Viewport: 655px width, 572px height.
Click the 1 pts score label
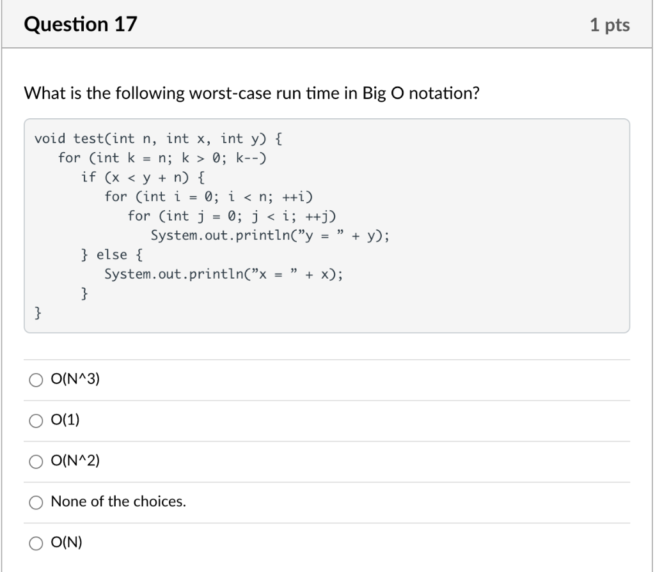click(610, 25)
